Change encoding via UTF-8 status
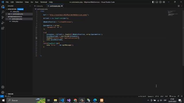The height and width of the screenshot is (103, 184). pos(157,96)
